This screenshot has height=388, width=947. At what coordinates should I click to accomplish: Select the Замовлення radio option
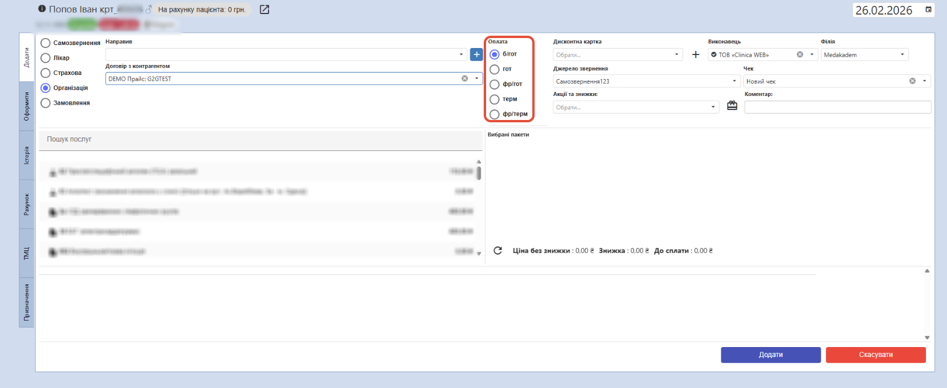tap(46, 103)
